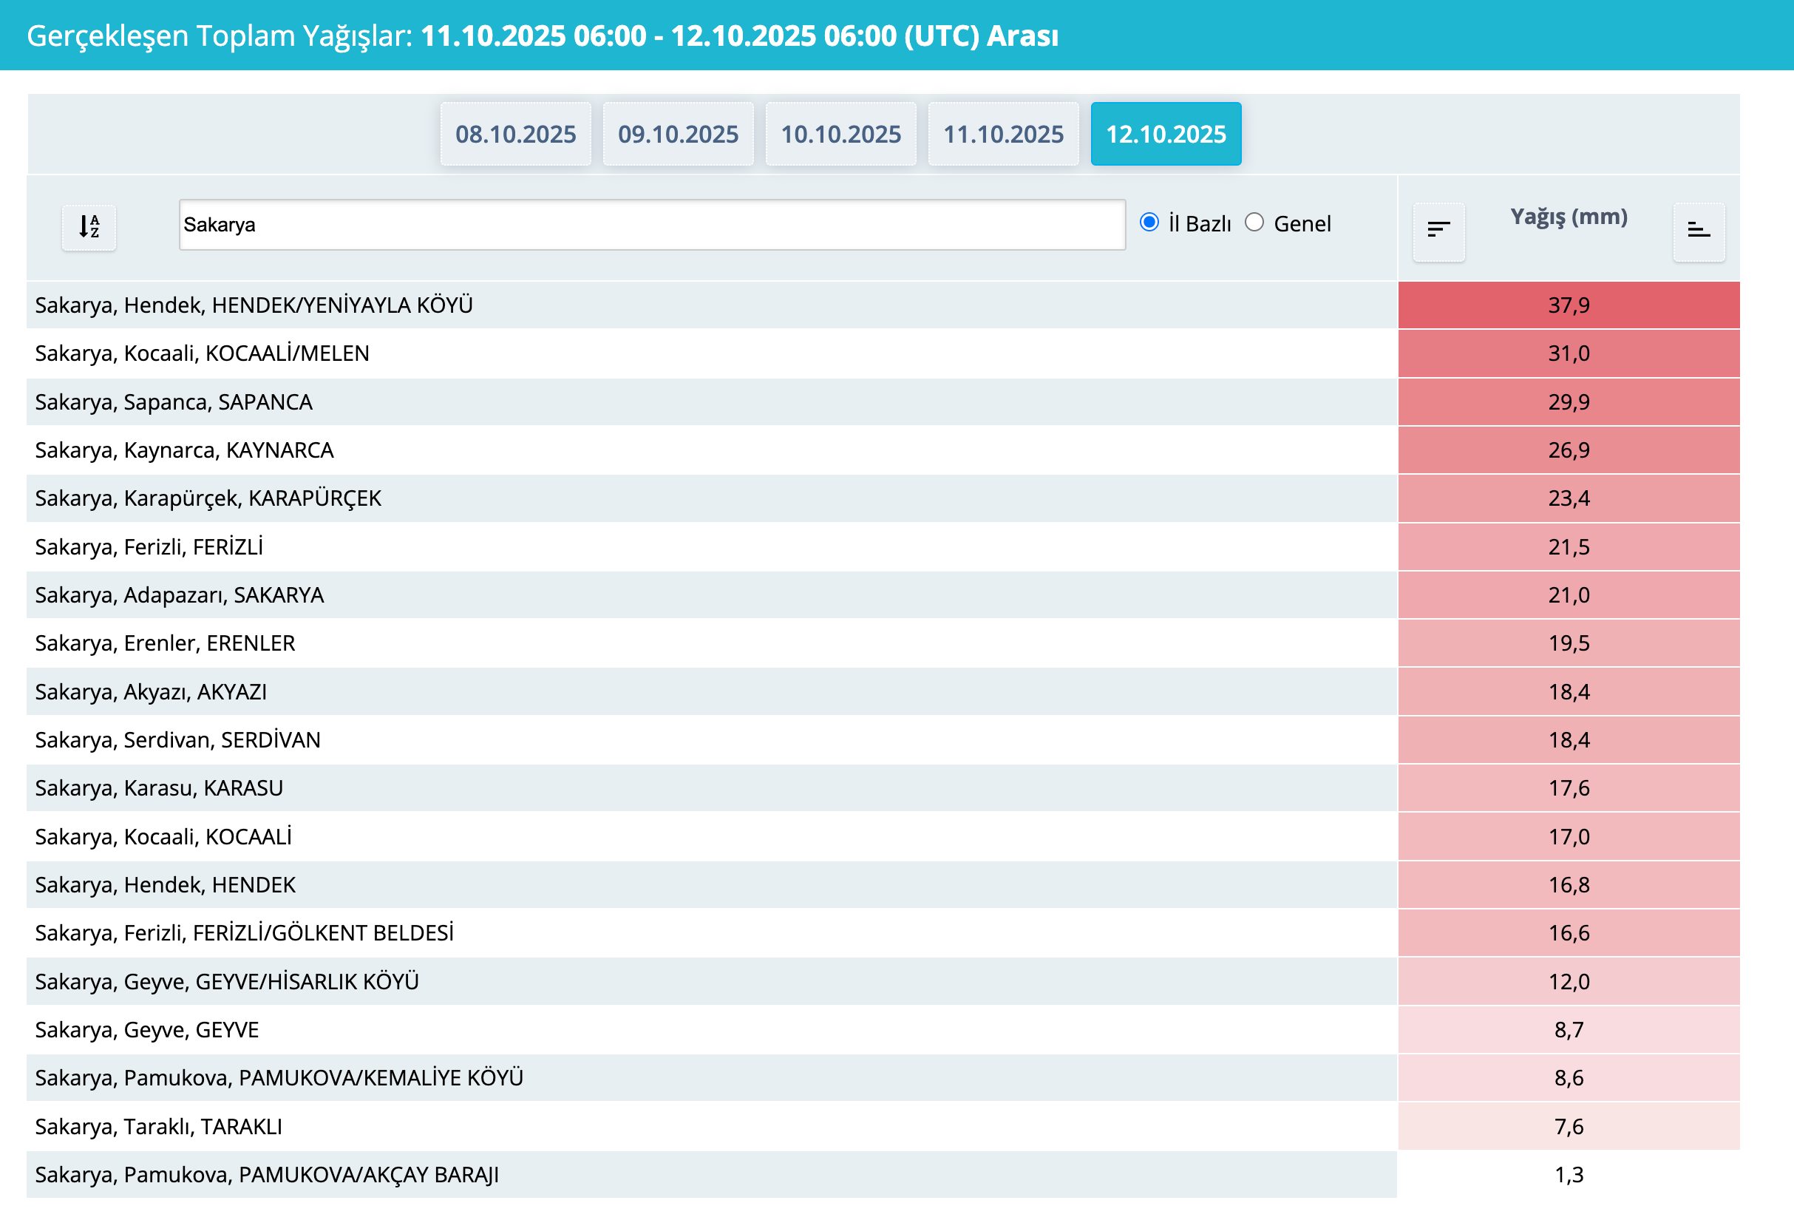Switch to the 08.10.2025 date tab
1794x1220 pixels.
(x=515, y=134)
